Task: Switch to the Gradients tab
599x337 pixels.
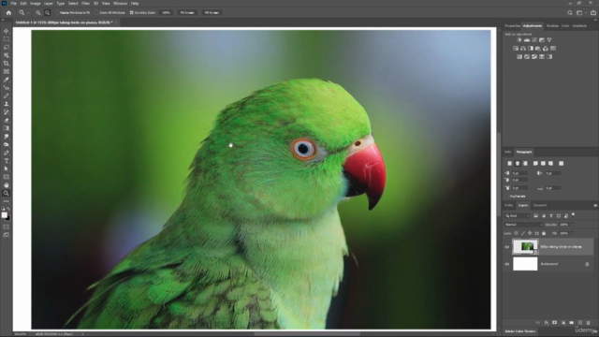Action: pyautogui.click(x=579, y=26)
